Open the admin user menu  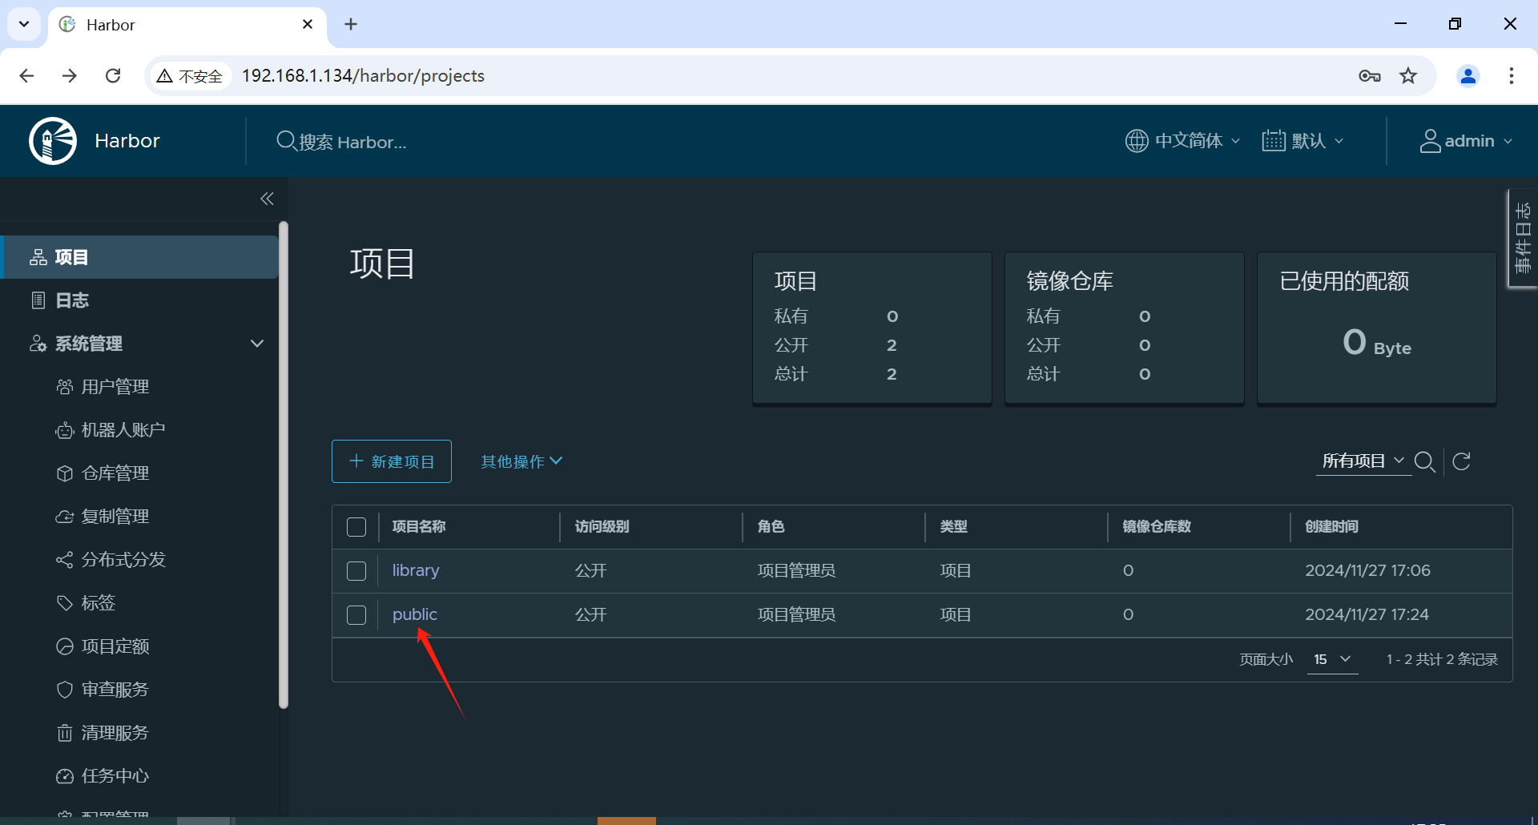pos(1466,141)
